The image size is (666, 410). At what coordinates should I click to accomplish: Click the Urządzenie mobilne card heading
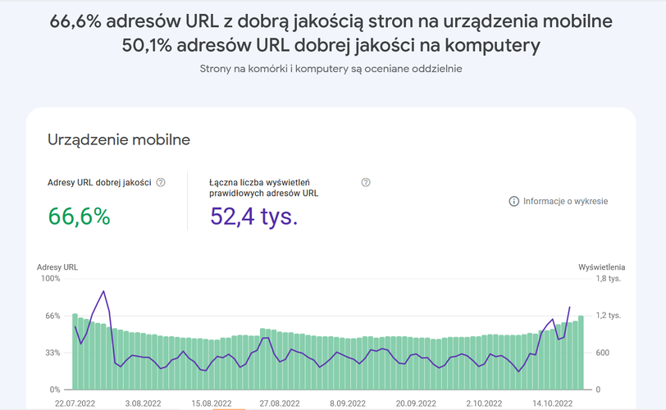pyautogui.click(x=119, y=140)
